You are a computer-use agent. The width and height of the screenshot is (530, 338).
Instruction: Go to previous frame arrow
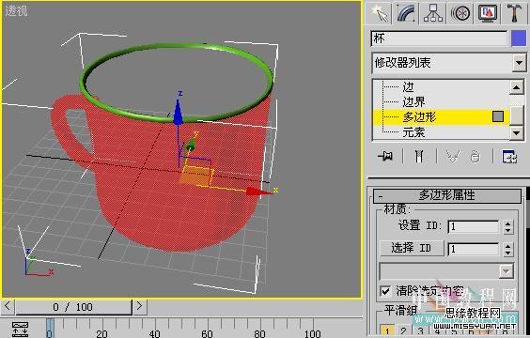[x=8, y=307]
